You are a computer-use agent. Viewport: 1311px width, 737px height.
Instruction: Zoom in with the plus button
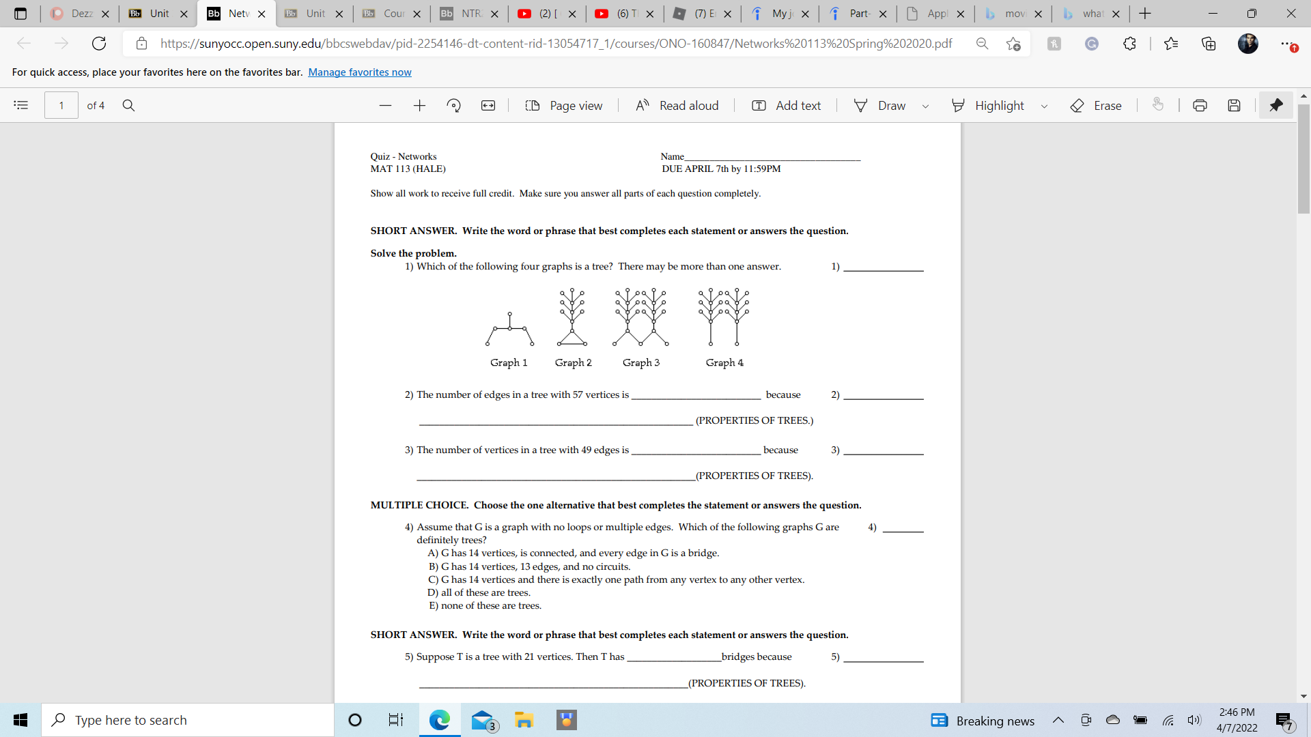coord(419,105)
